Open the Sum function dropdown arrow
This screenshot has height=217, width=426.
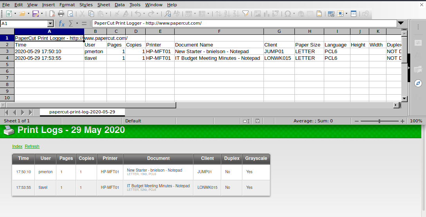coord(77,23)
